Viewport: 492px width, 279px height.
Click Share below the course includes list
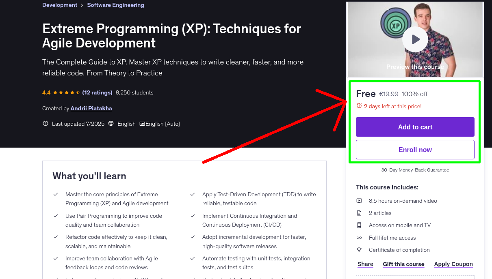pos(365,264)
